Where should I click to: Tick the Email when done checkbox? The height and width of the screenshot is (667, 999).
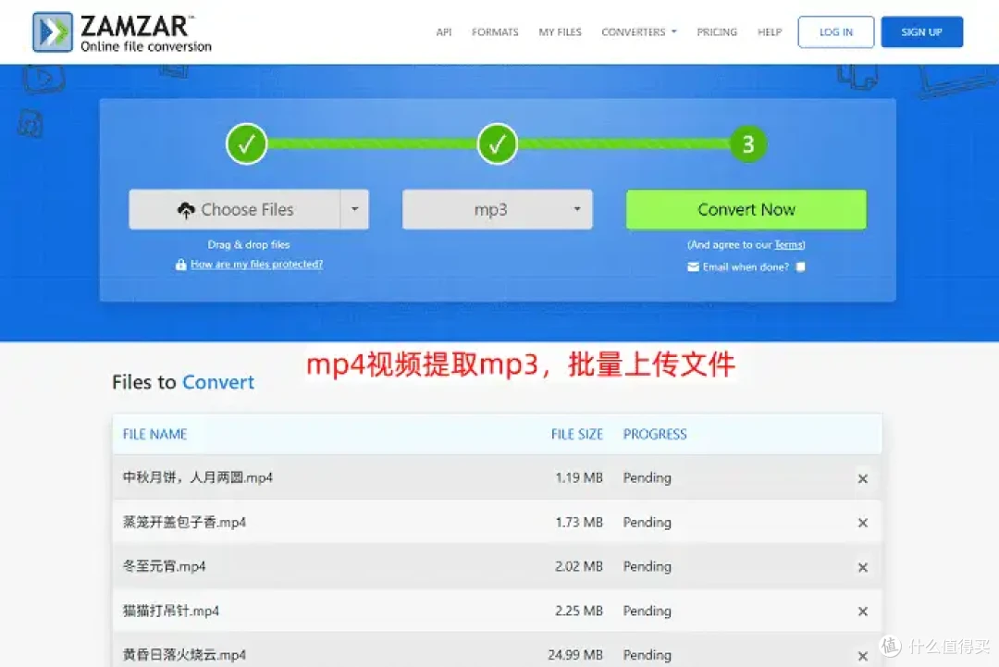tap(801, 267)
